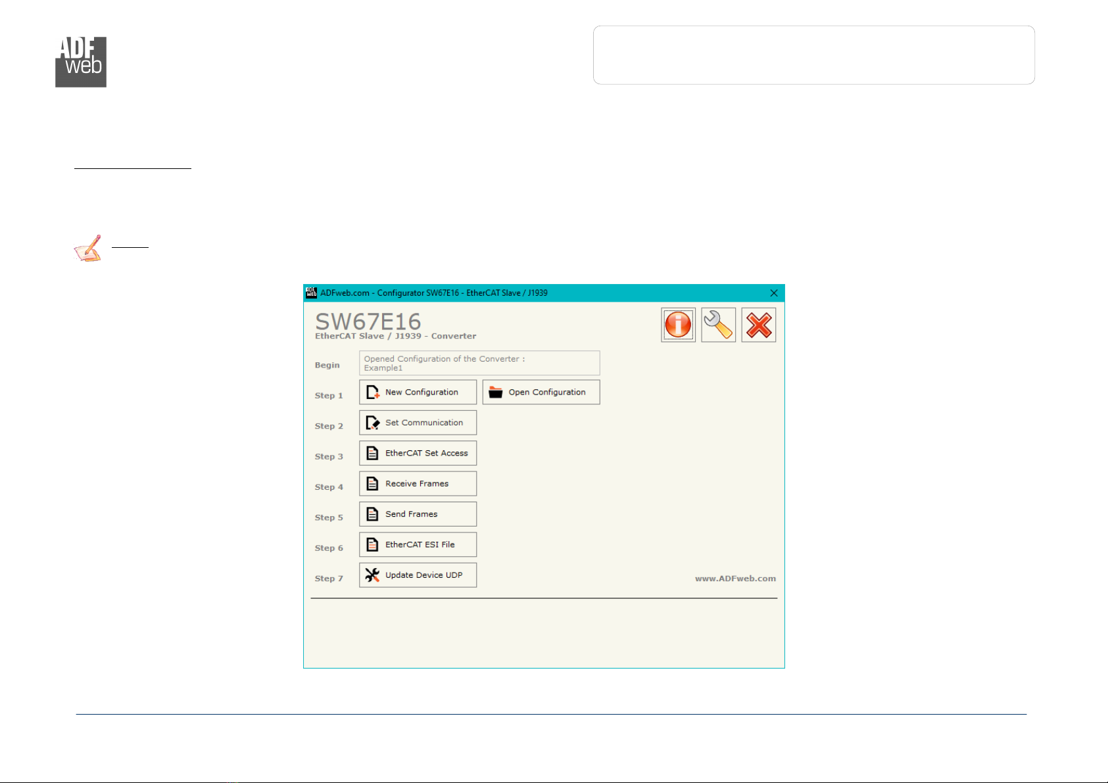This screenshot has width=1108, height=783.
Task: Click the ADF web logo
Action: tap(81, 62)
